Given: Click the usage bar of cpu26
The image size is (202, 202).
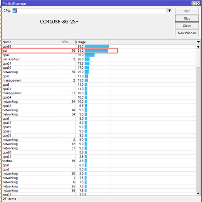Looking at the screenshot, I should click(x=97, y=46).
